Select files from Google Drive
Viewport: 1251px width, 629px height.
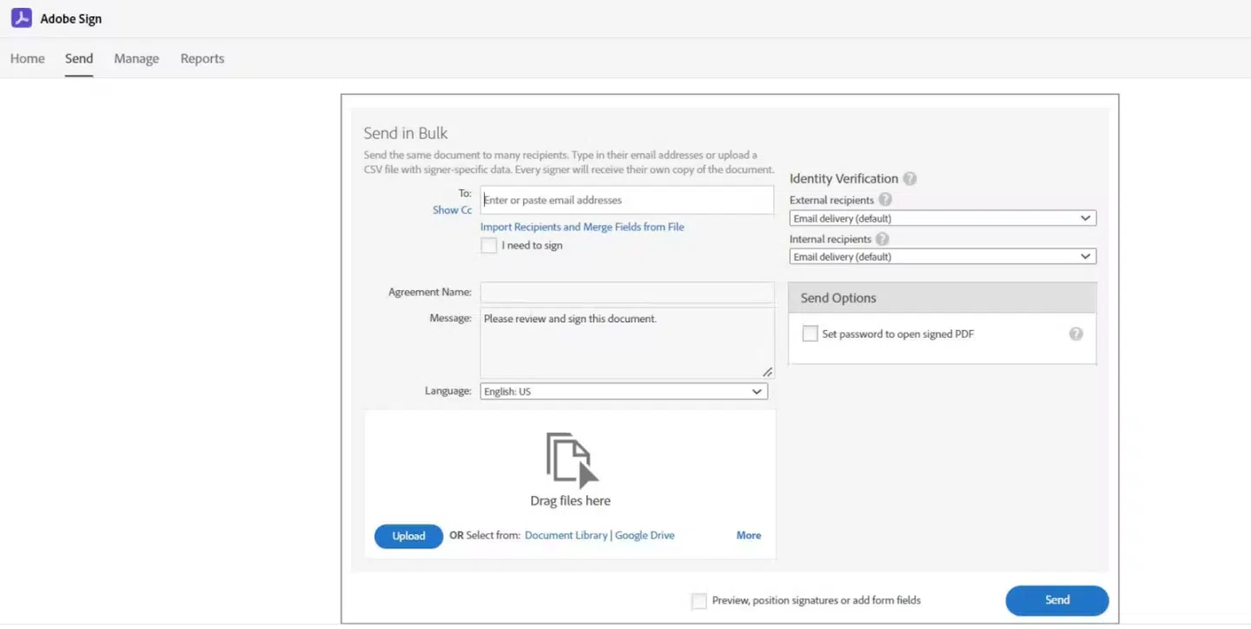click(x=644, y=535)
